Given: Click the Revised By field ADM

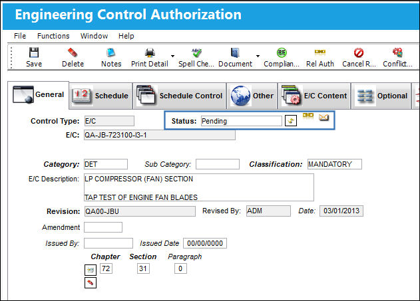Looking at the screenshot, I should coord(268,211).
